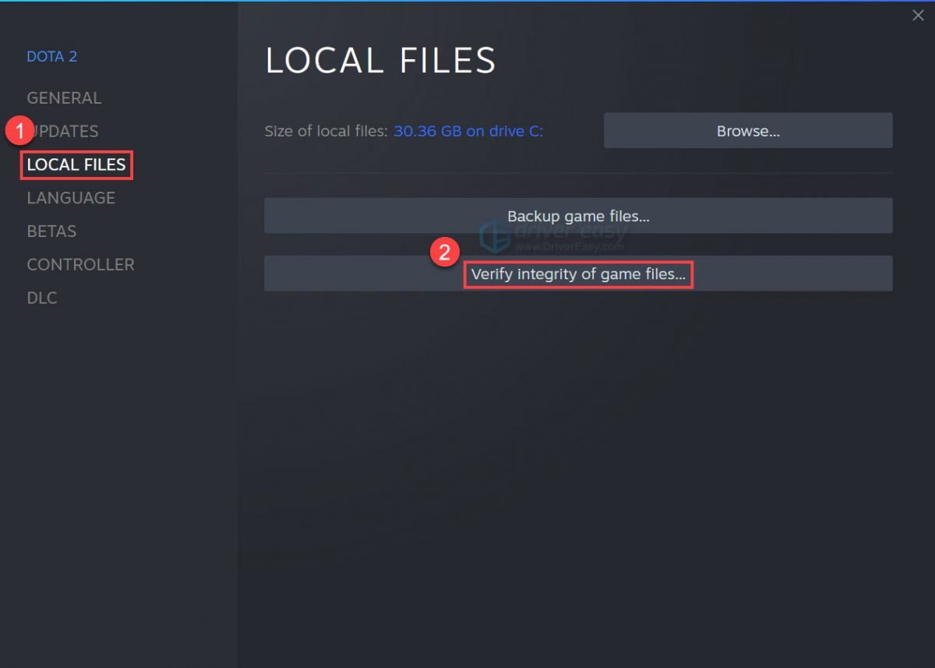Screen dimensions: 935x668
Task: Start a backup with Backup game files
Action: point(578,216)
